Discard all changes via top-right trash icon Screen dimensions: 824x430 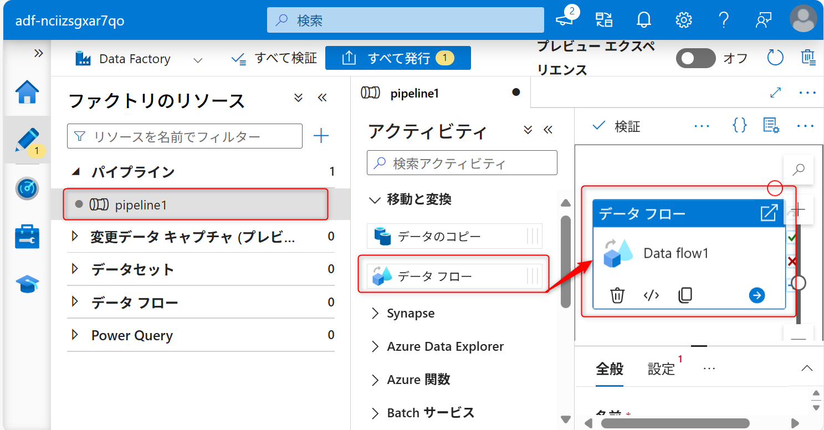point(808,57)
